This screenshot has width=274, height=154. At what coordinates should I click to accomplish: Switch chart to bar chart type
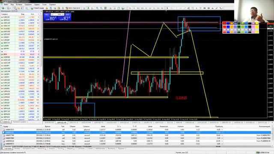pos(84,8)
